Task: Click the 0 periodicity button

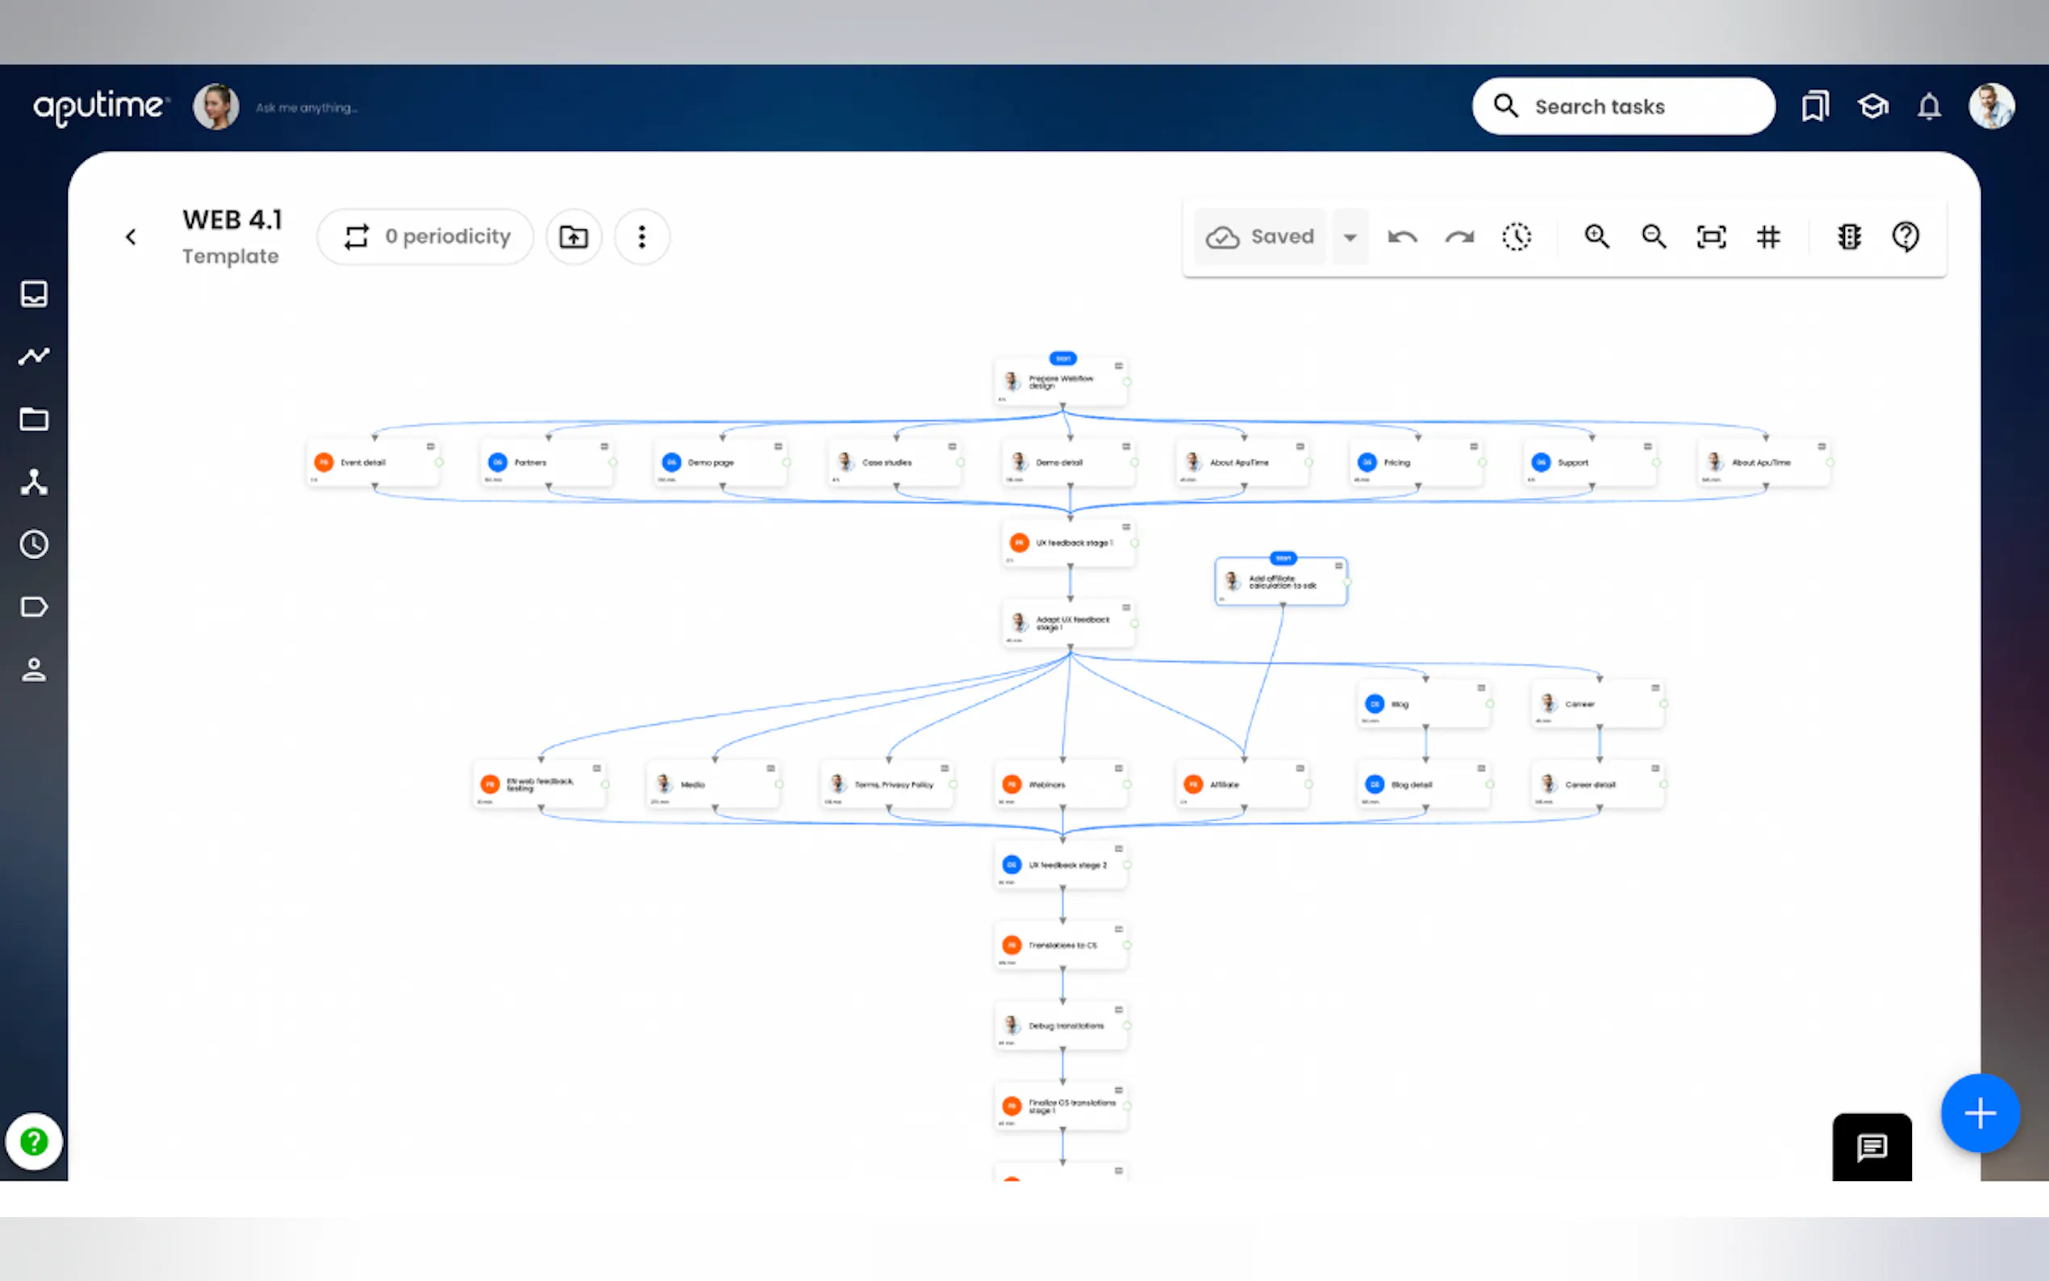Action: (x=425, y=237)
